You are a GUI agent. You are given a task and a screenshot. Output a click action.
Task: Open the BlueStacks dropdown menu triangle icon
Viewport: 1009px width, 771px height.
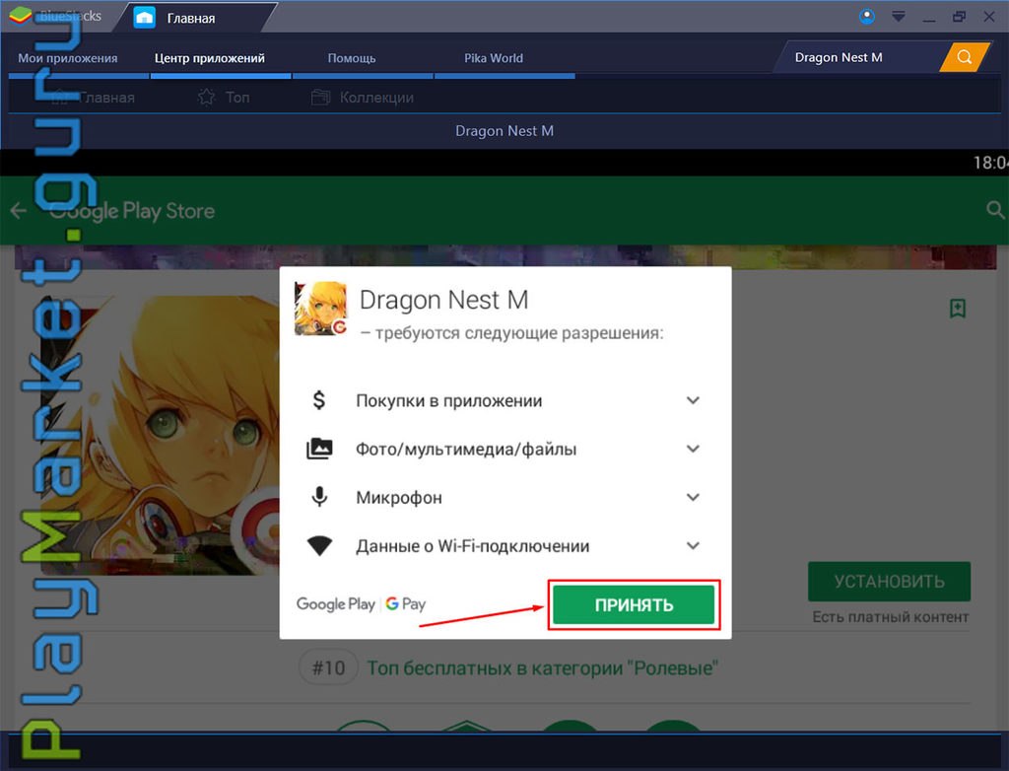pyautogui.click(x=899, y=16)
